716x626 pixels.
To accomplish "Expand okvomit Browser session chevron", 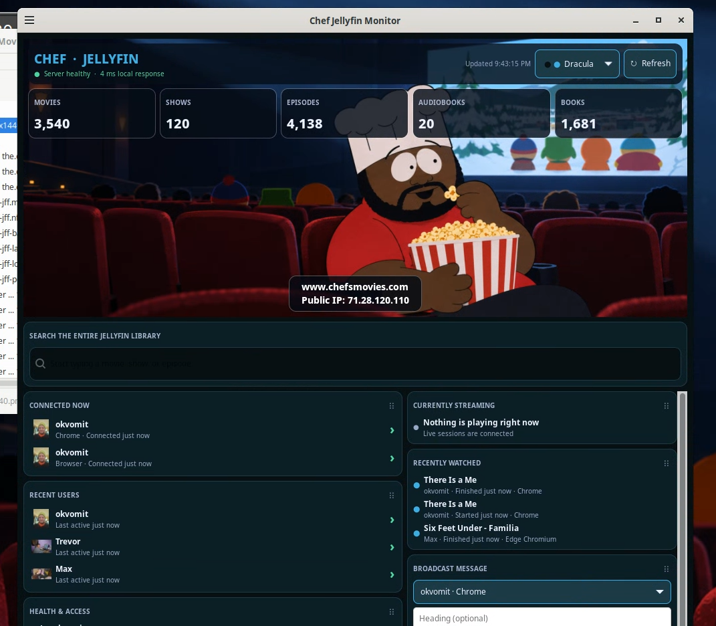I will (392, 458).
